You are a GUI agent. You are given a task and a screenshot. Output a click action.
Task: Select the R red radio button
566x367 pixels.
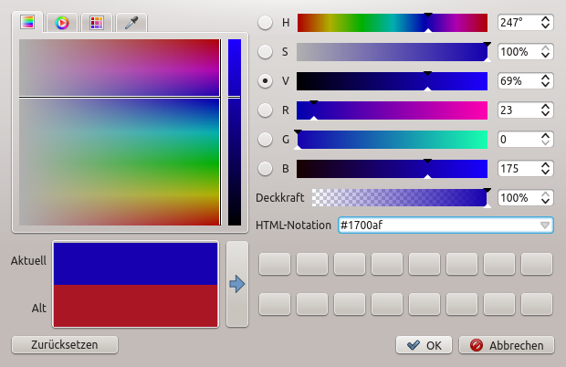pos(265,110)
